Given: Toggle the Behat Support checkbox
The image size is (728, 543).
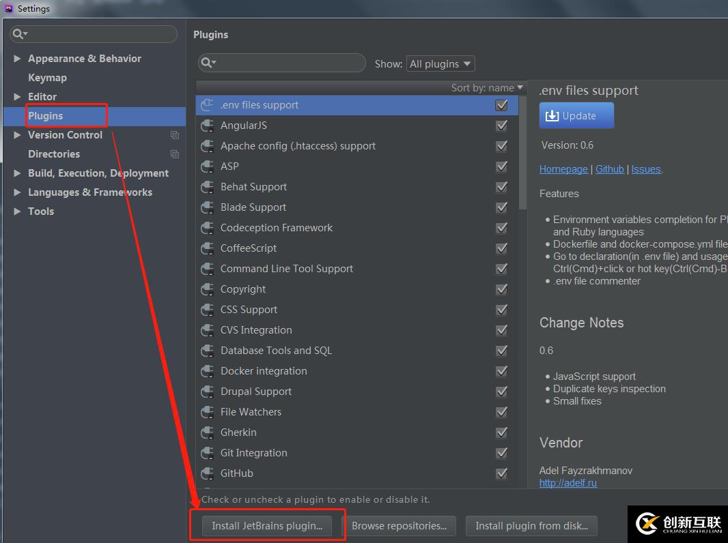Looking at the screenshot, I should (501, 187).
